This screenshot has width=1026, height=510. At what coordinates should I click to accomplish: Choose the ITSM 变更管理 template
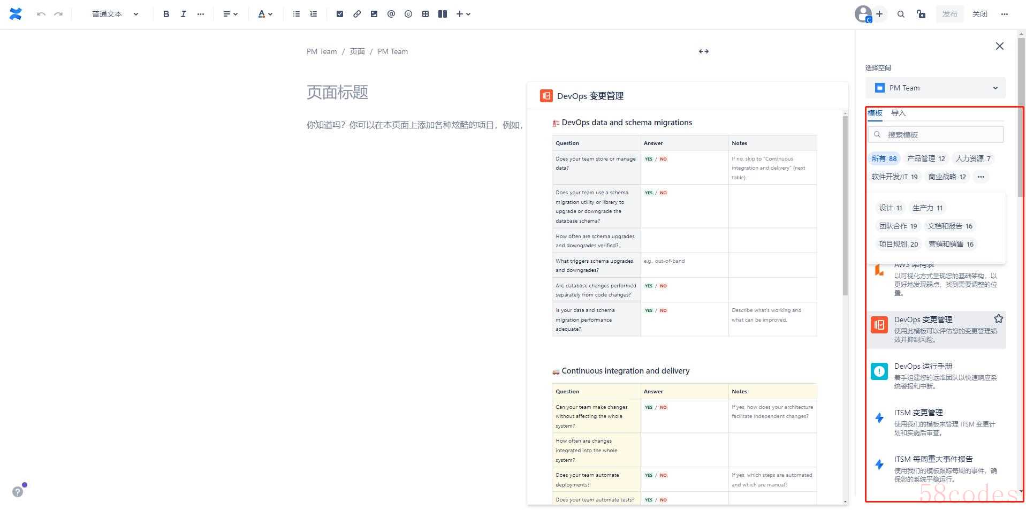[936, 422]
